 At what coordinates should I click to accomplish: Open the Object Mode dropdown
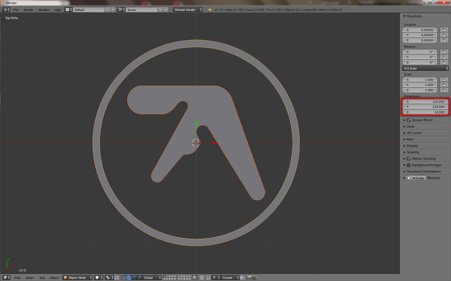77,278
